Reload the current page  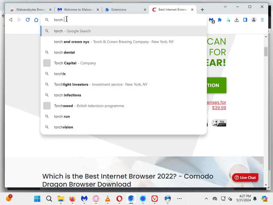(x=28, y=20)
